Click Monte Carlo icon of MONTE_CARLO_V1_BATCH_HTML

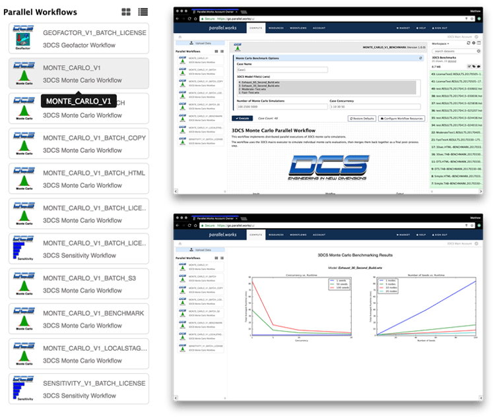[24, 179]
